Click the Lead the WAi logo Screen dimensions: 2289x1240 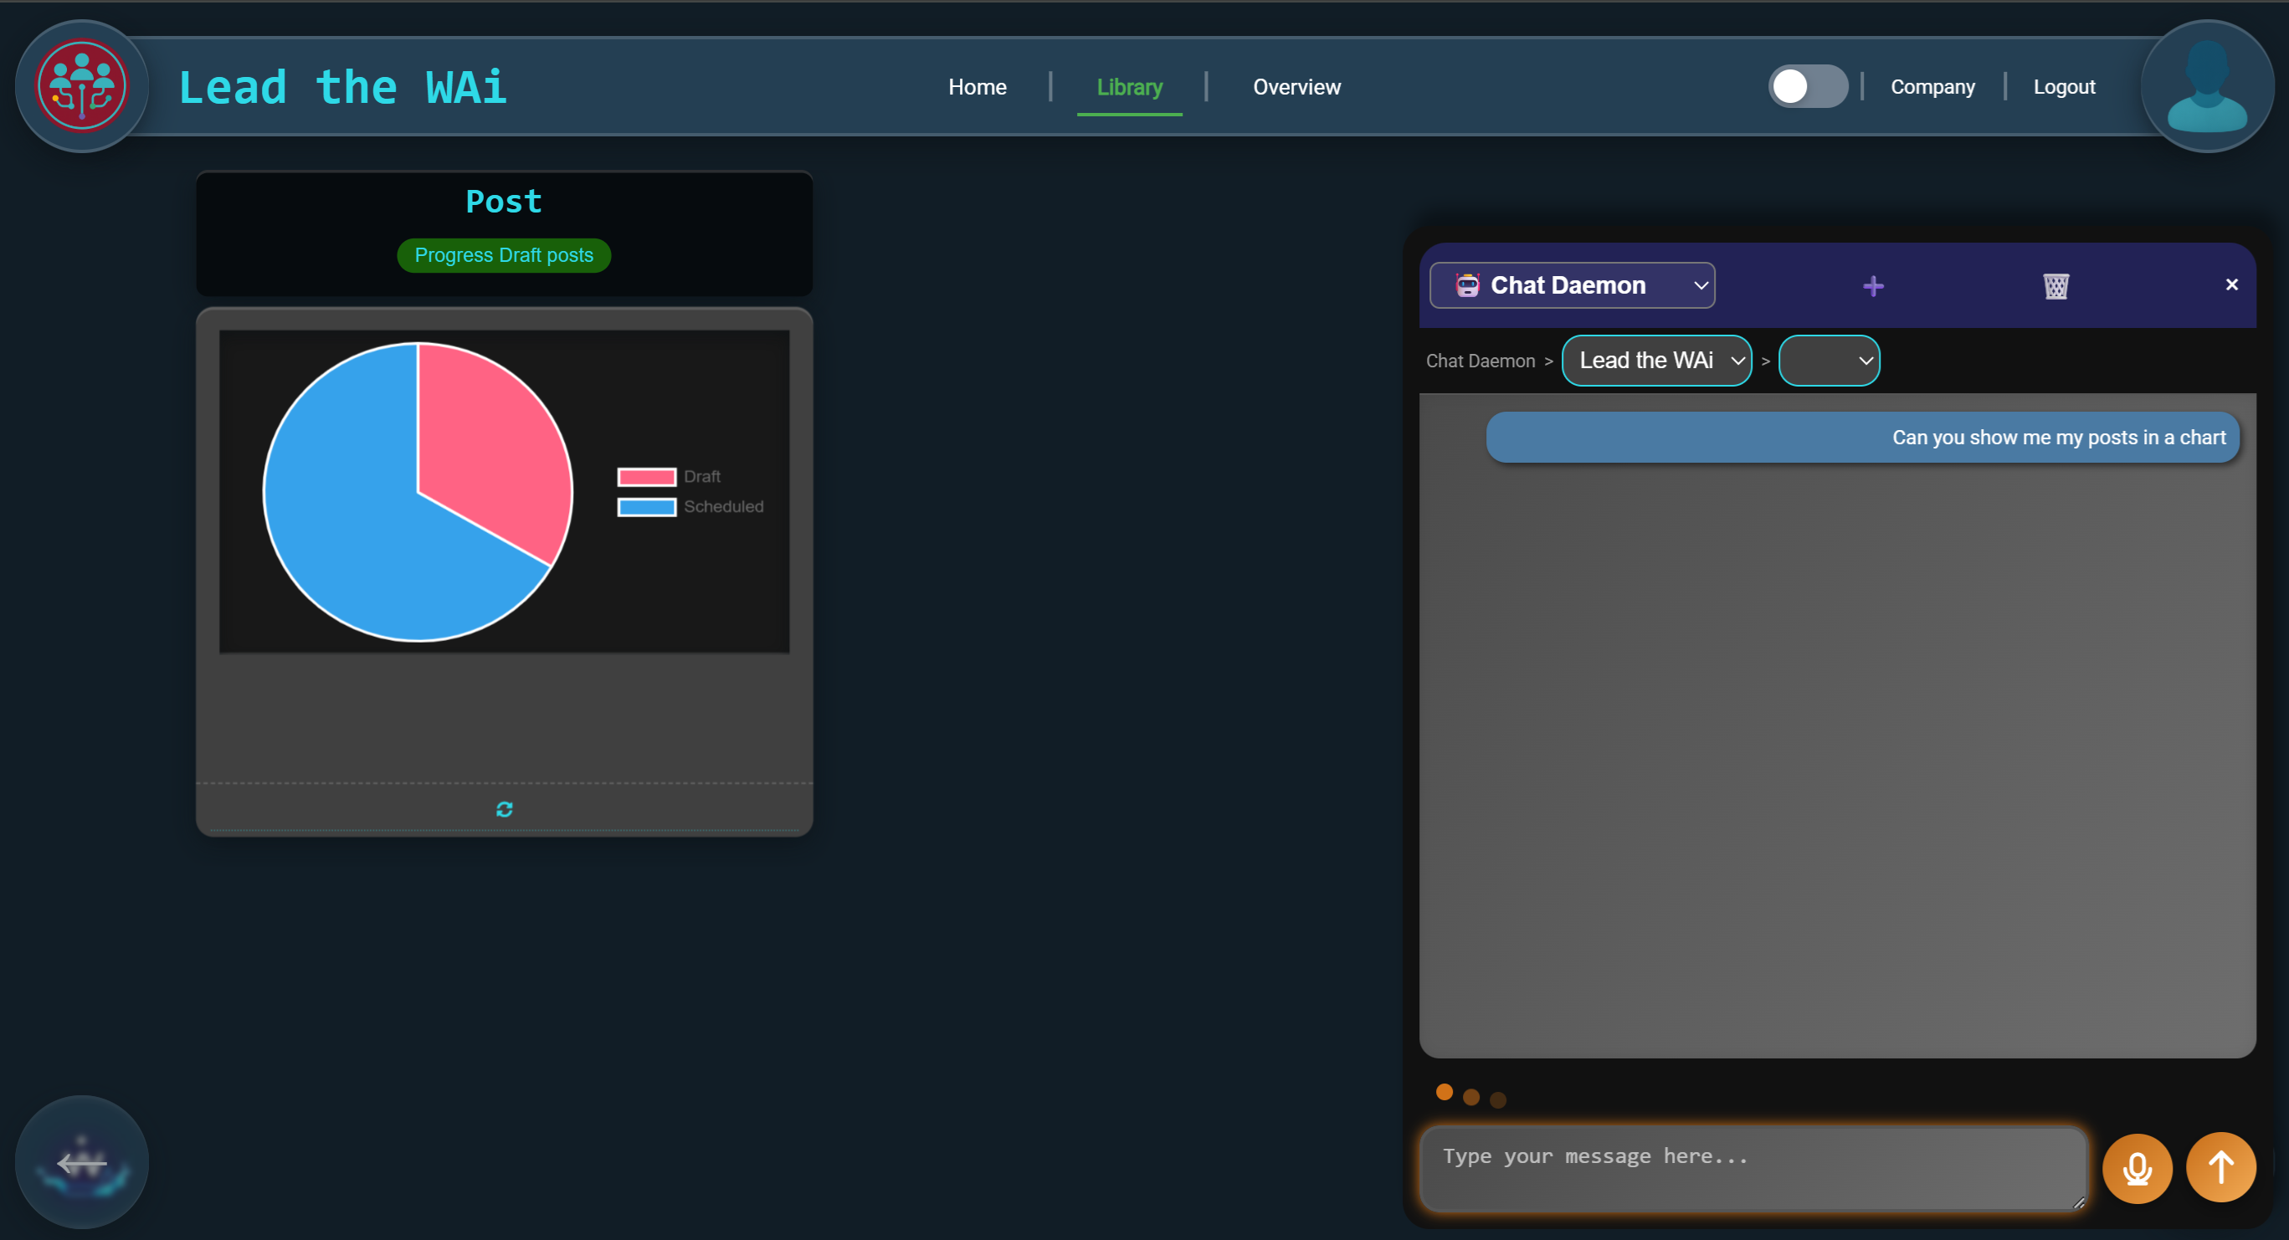82,85
